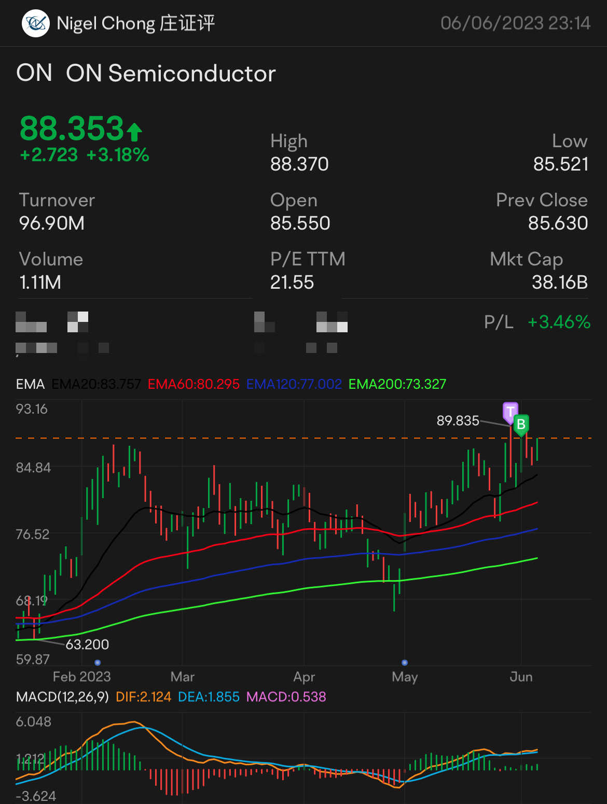Tap the EMA200:73.327 legend entry
The height and width of the screenshot is (804, 607).
pos(397,384)
